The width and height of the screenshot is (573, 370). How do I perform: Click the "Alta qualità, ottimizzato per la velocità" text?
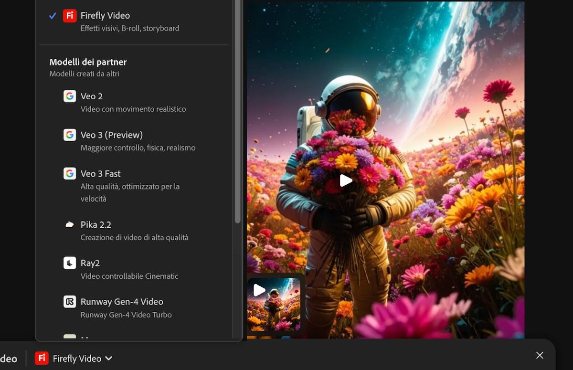(130, 192)
